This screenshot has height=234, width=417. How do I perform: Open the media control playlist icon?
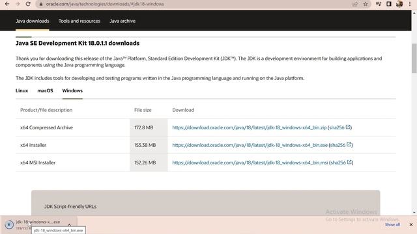coord(378,4)
